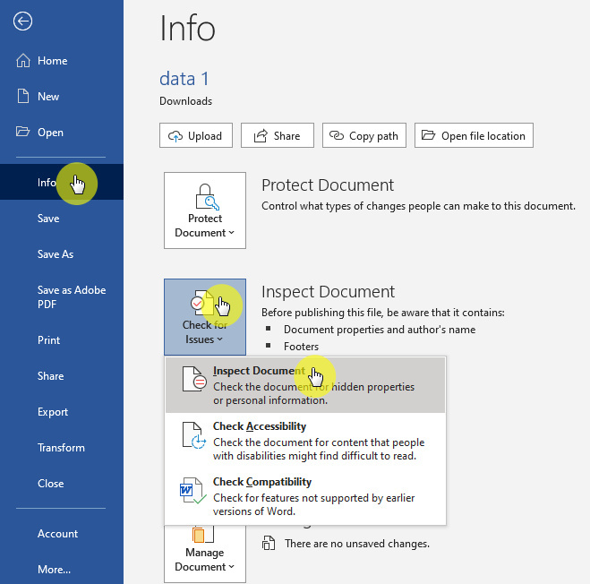The height and width of the screenshot is (584, 590).
Task: Click the Check Accessibility document icon
Action: (x=194, y=435)
